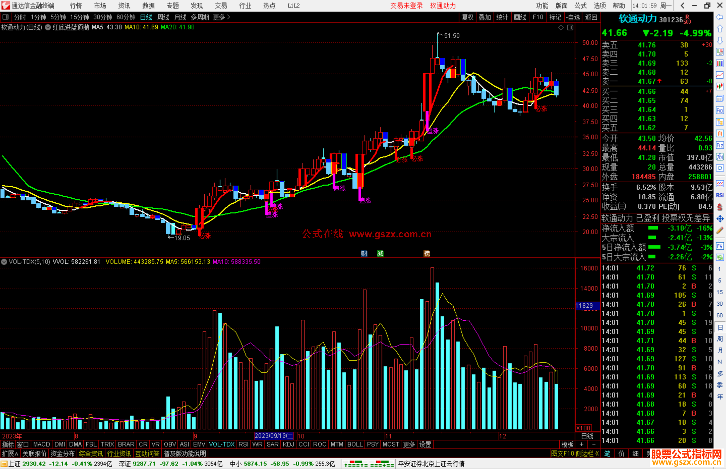Viewport: 726px width, 469px height.
Task: Click the 2023/09/19 date marker on timeline
Action: pyautogui.click(x=274, y=436)
